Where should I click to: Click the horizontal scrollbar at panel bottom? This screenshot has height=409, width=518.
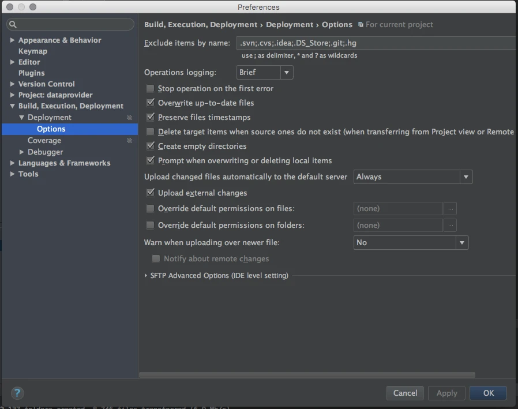pyautogui.click(x=307, y=375)
